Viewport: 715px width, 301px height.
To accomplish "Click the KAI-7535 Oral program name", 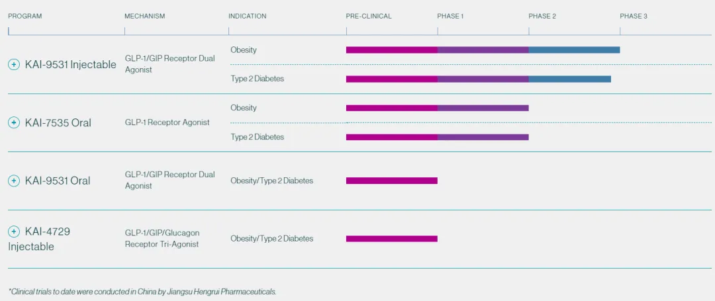I will click(58, 122).
